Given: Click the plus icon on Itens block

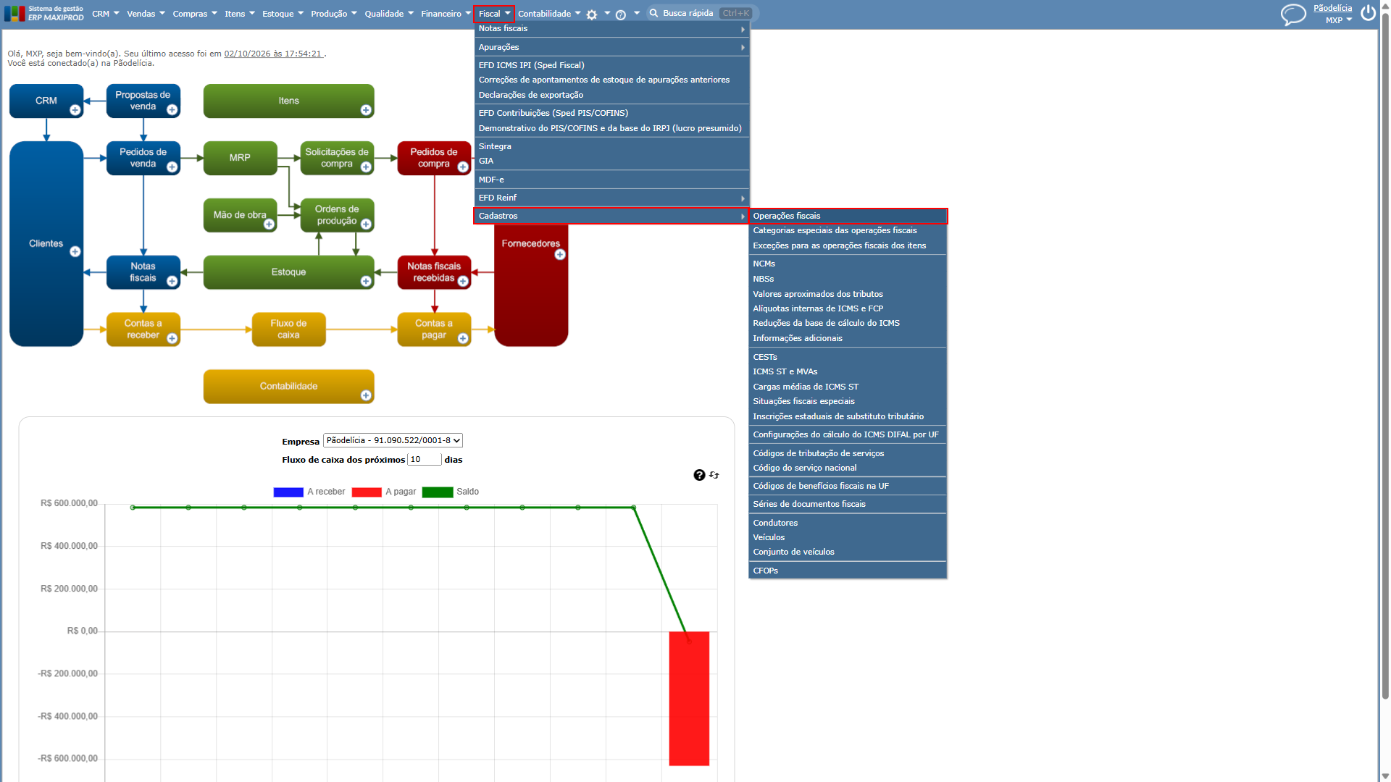Looking at the screenshot, I should coord(366,110).
